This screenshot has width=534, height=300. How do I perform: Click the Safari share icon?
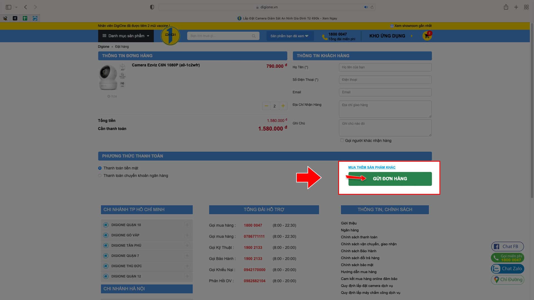point(506,7)
